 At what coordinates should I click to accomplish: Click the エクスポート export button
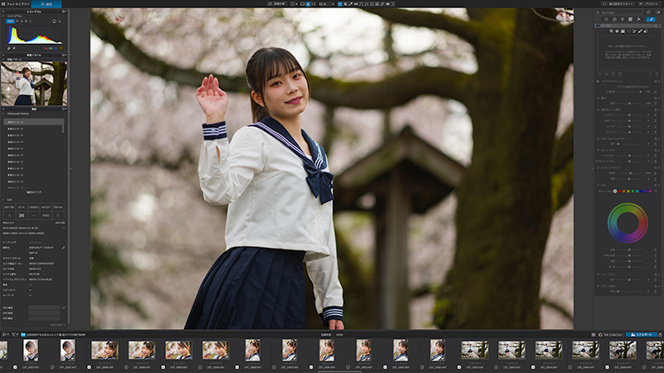click(x=642, y=335)
